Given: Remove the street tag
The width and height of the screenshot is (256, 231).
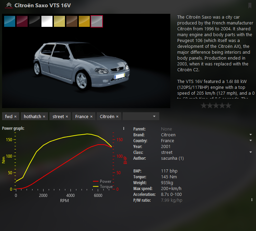Looking at the screenshot, I should point(67,117).
